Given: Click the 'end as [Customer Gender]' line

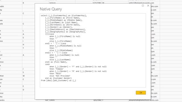Looking at the screenshot, I should [58, 78].
